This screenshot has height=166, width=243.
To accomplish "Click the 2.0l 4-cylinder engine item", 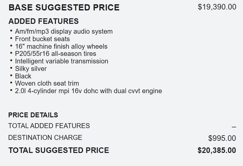I will point(88,91).
